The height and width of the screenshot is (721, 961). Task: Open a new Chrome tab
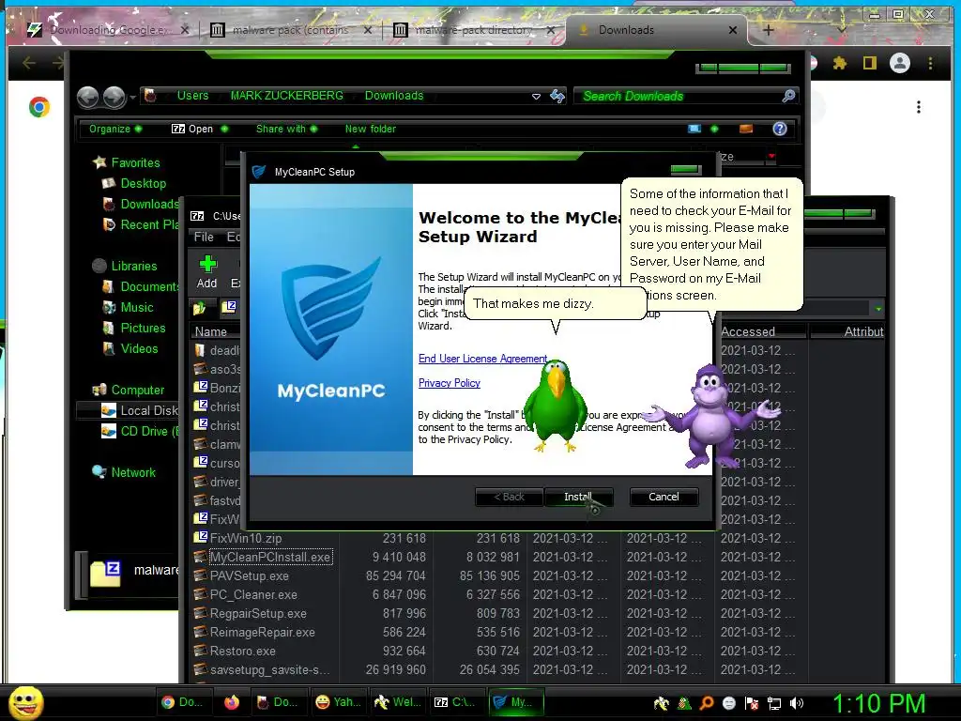(x=769, y=29)
